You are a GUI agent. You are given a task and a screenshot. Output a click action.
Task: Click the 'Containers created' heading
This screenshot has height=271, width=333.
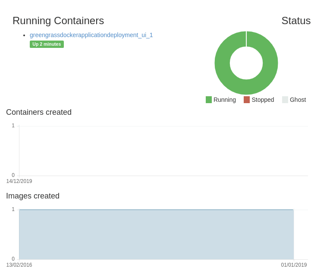39,112
